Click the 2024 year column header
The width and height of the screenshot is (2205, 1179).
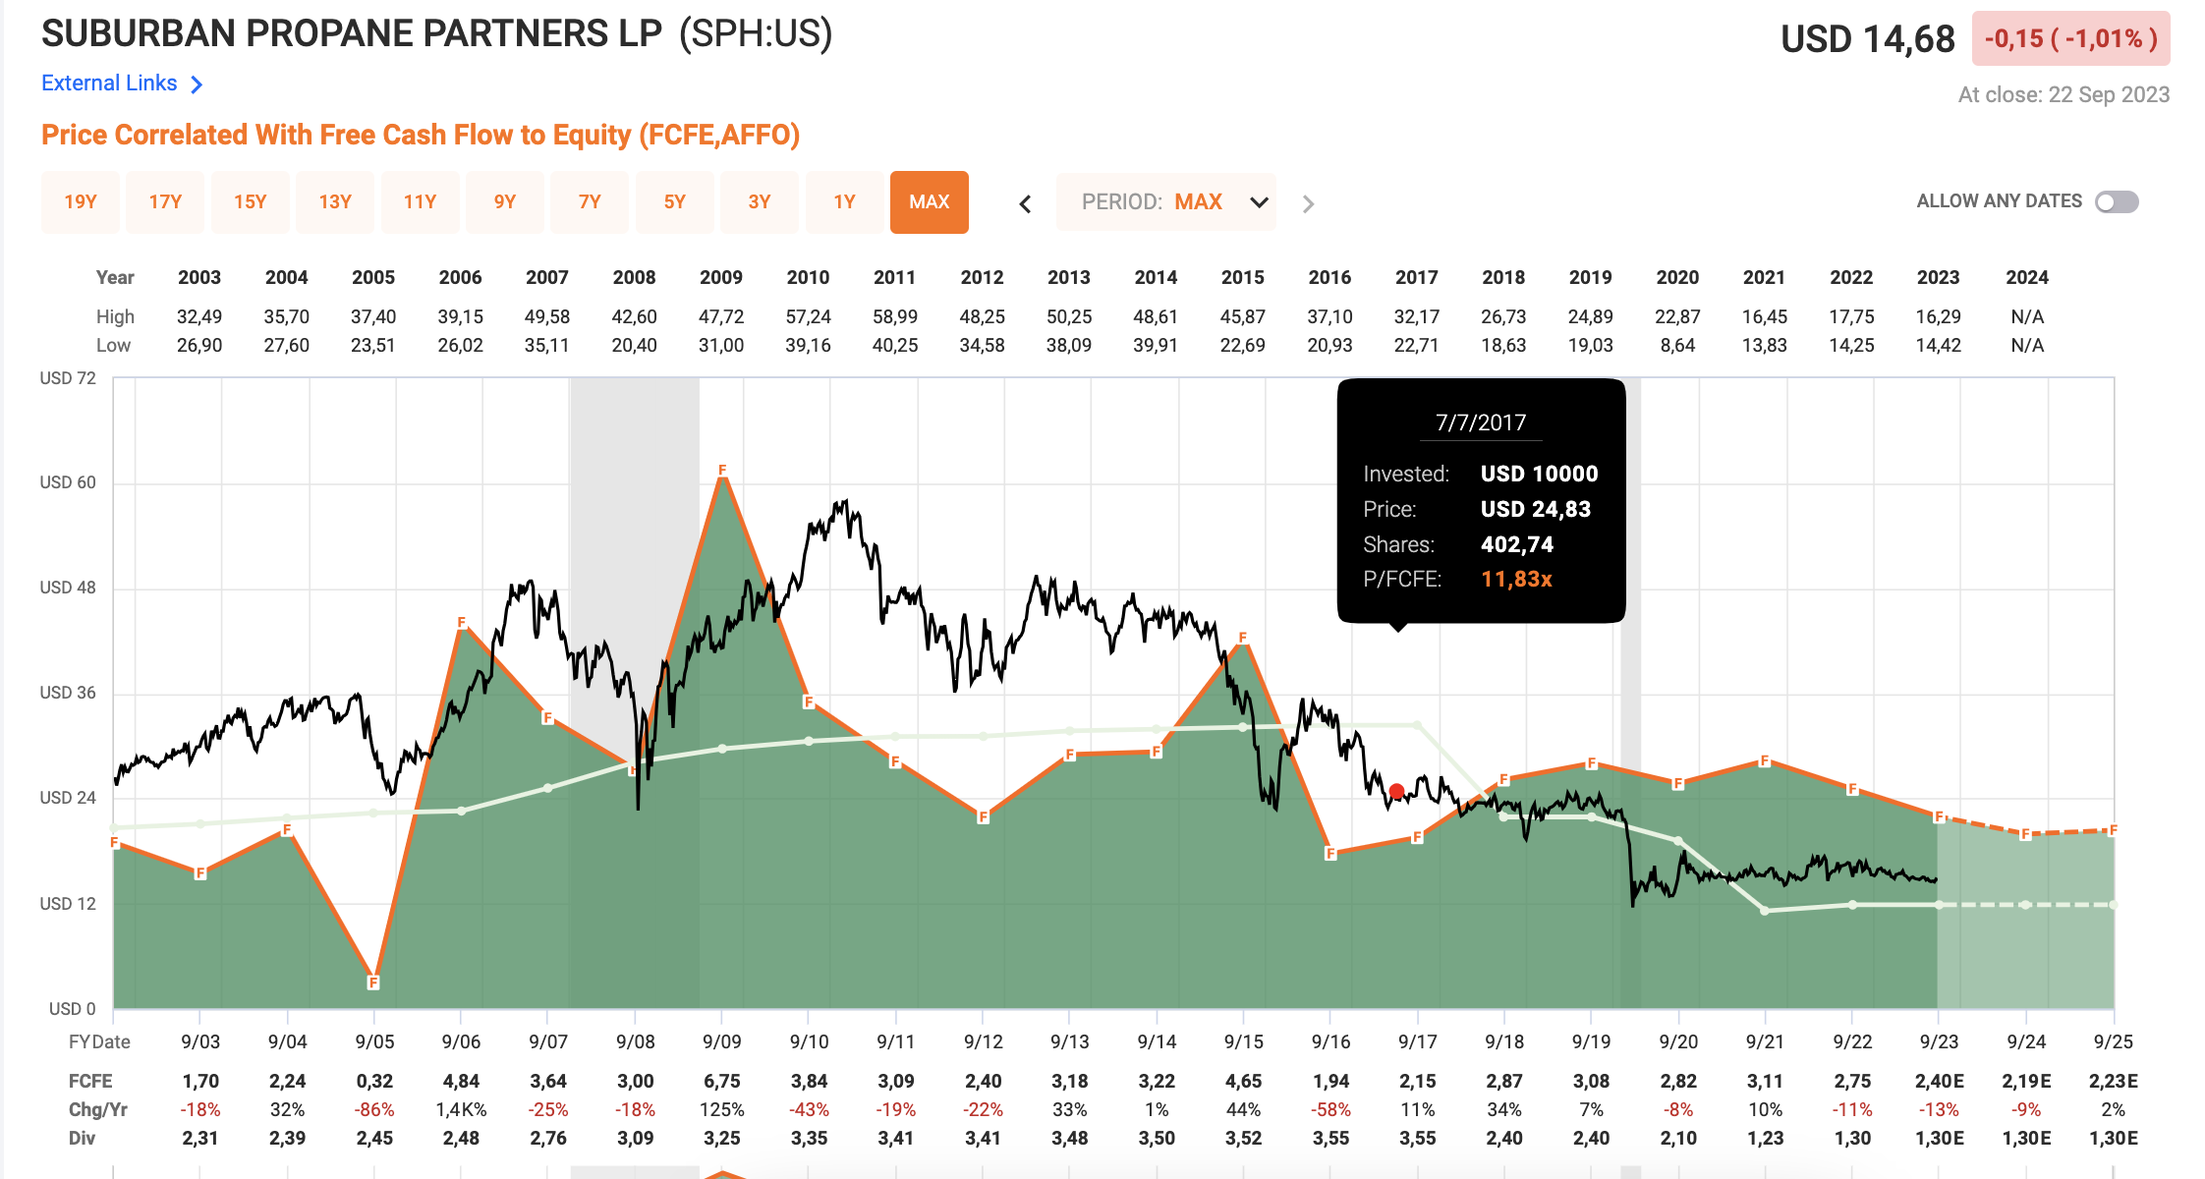2027,278
